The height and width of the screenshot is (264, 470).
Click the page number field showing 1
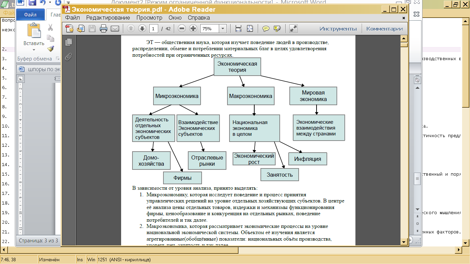[153, 29]
